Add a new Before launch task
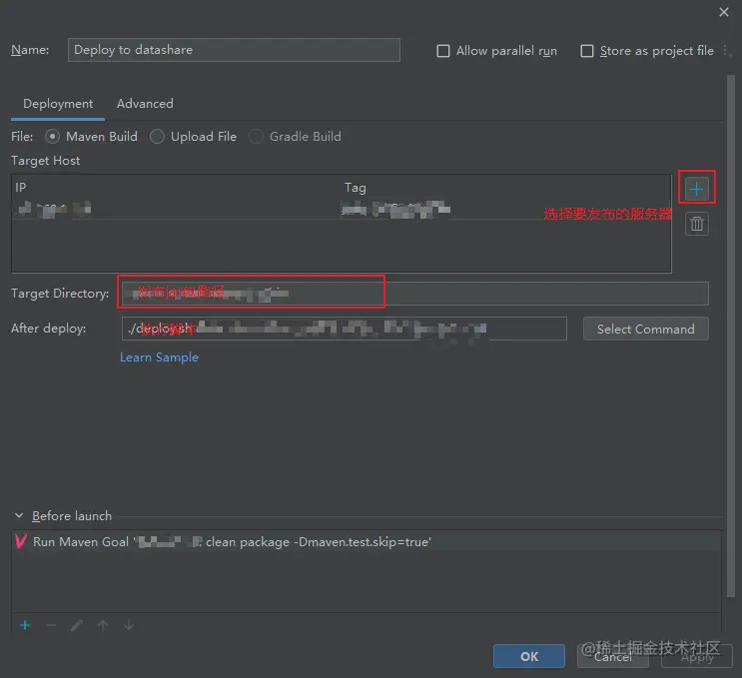 [25, 625]
